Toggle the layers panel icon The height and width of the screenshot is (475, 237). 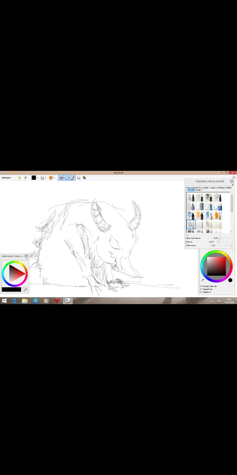(x=79, y=178)
